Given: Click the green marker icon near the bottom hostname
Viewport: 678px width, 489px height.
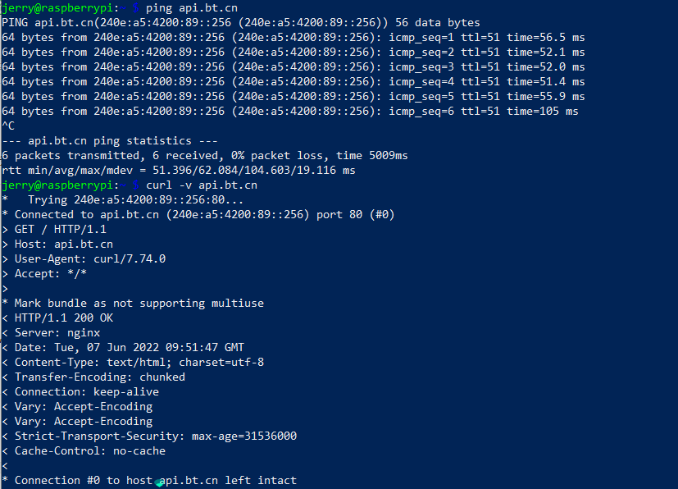Looking at the screenshot, I should (160, 482).
